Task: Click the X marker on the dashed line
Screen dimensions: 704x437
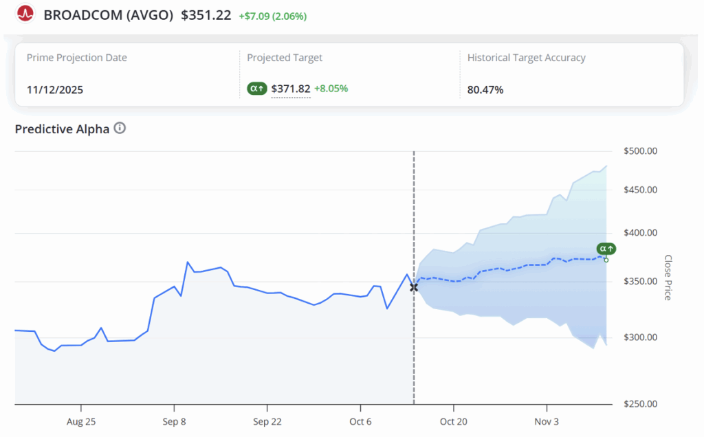Action: point(414,287)
